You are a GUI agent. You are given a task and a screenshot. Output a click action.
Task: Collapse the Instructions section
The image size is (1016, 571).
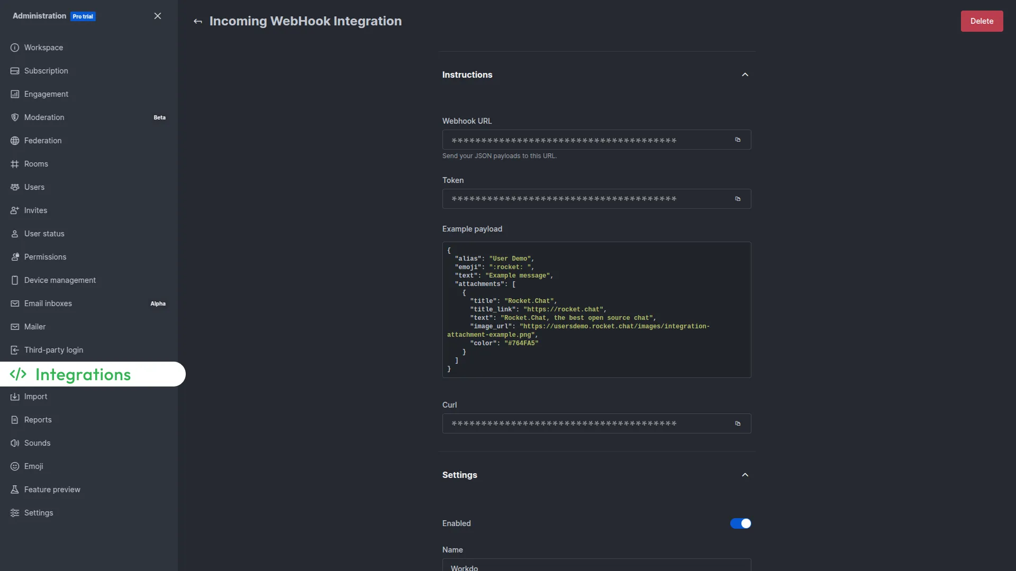(745, 75)
